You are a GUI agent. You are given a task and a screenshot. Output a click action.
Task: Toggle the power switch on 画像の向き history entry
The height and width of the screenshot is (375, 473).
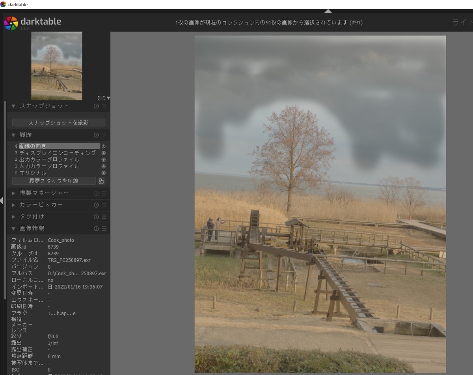pyautogui.click(x=103, y=146)
